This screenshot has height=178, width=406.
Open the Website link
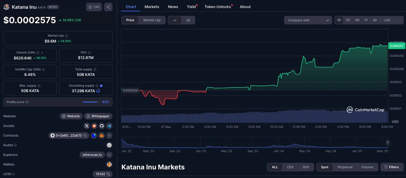71,116
